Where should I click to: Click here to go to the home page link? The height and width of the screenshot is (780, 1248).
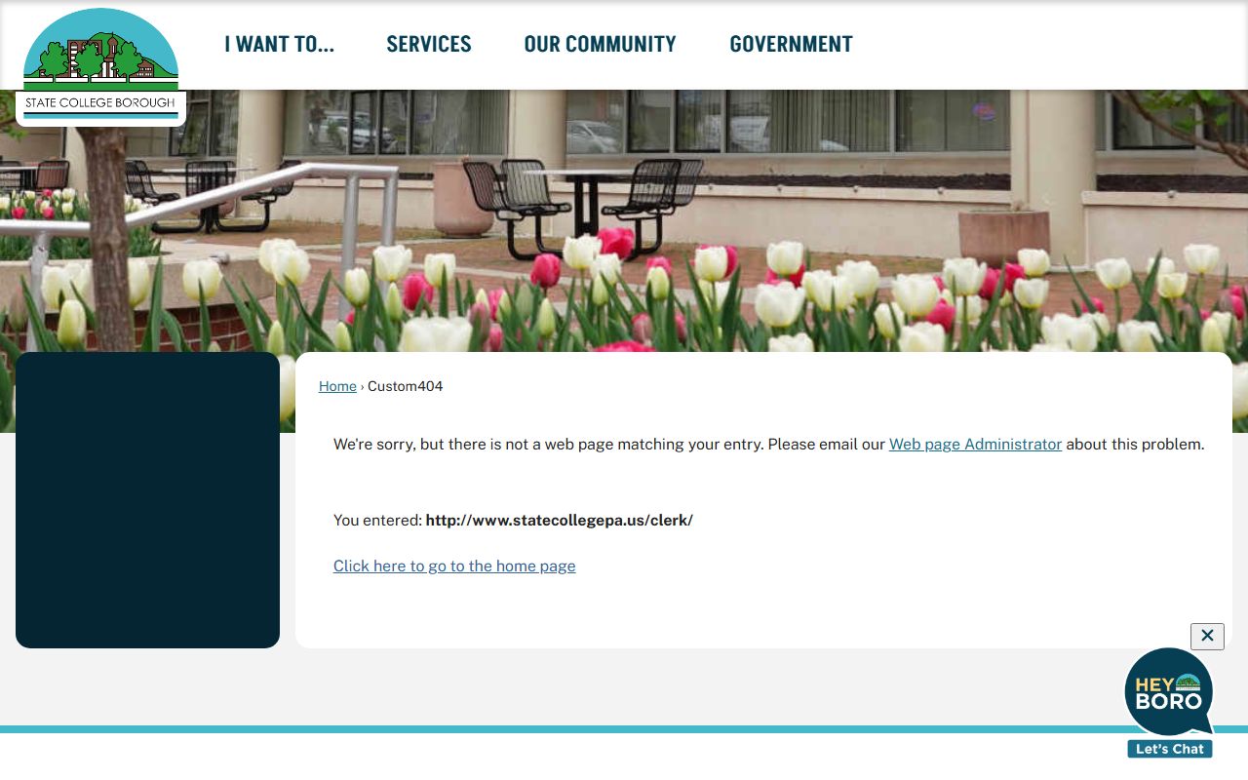(x=454, y=565)
